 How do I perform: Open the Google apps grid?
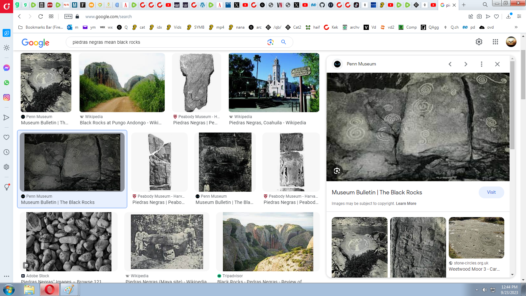click(x=495, y=42)
